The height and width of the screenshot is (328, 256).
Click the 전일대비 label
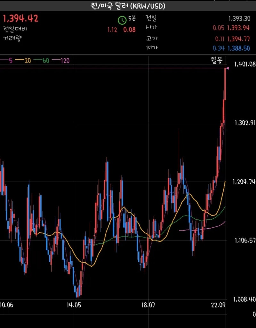[x=15, y=29]
